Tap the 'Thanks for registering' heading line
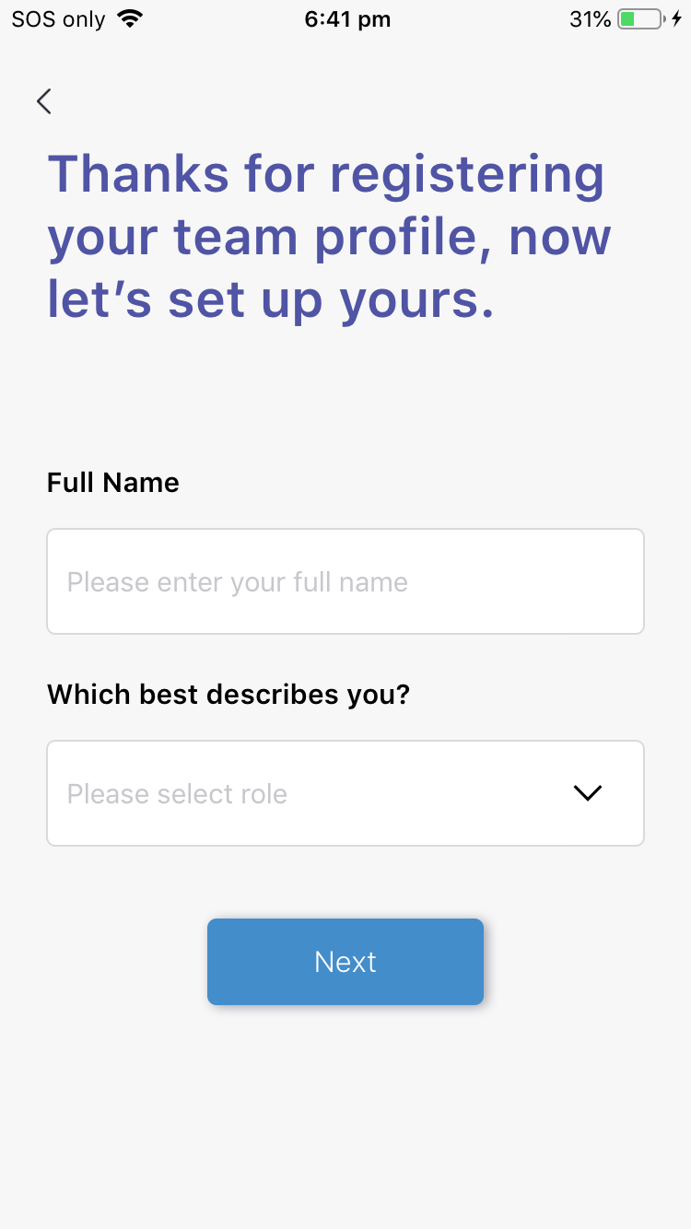691x1229 pixels. [326, 175]
